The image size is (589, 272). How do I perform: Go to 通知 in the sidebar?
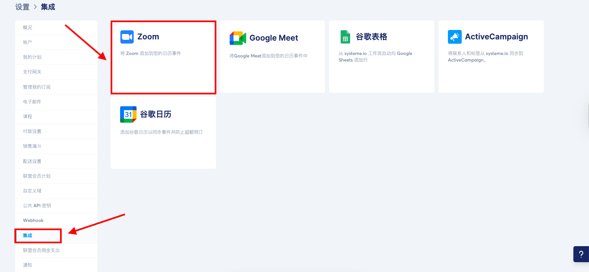coord(56,265)
